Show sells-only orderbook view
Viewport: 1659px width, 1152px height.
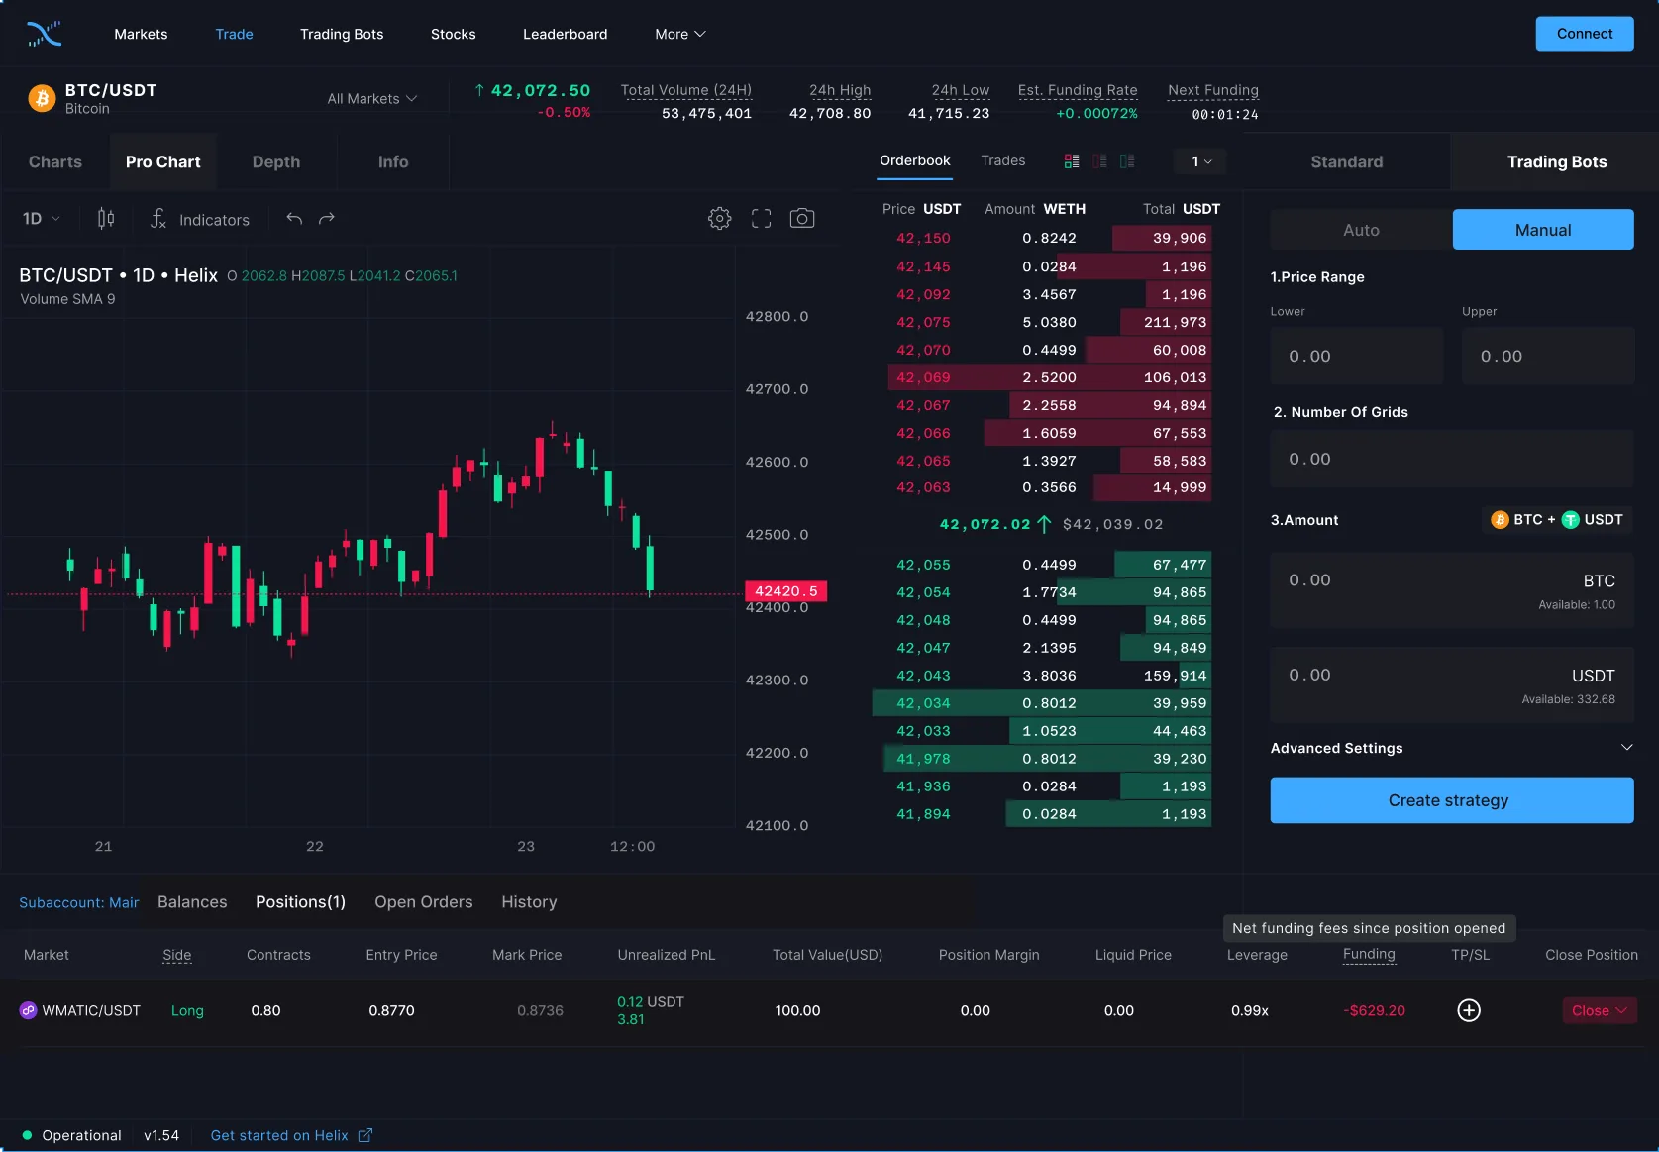1099,160
